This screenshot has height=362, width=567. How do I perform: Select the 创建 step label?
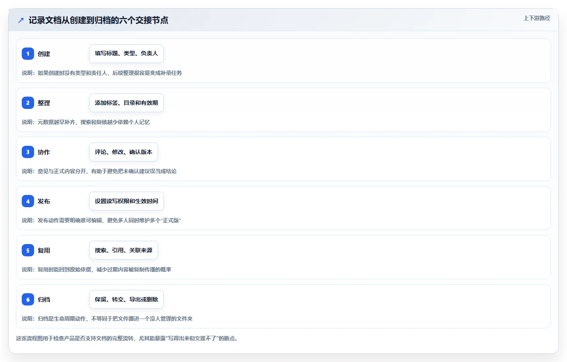coord(44,54)
